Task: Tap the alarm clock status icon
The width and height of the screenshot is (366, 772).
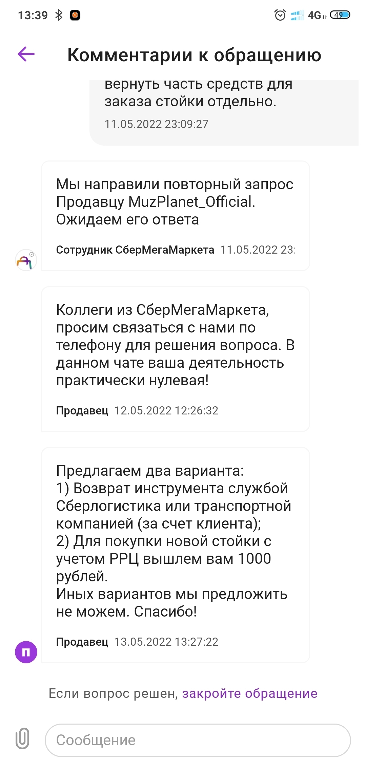Action: 280,15
